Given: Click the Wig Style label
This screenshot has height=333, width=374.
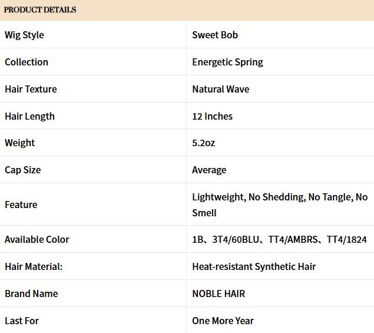Looking at the screenshot, I should (24, 35).
